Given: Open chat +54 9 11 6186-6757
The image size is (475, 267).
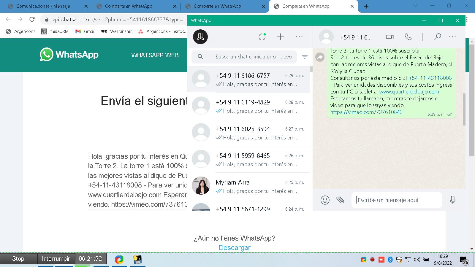Looking at the screenshot, I should (x=248, y=79).
